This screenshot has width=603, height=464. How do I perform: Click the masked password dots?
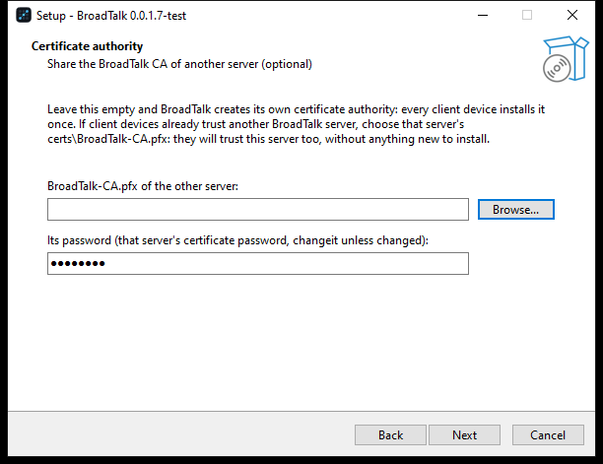coord(78,264)
